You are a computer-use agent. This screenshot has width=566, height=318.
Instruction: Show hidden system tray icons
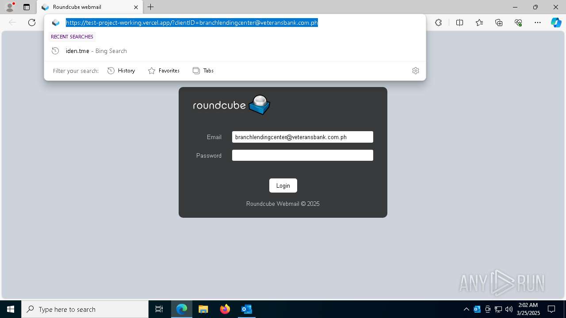point(467,309)
